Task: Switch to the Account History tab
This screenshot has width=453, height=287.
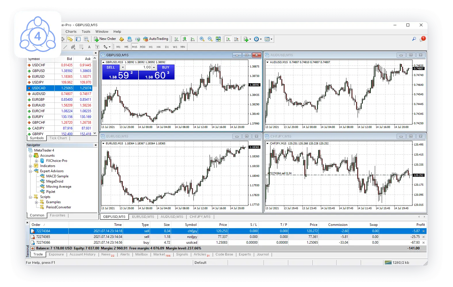Action: click(82, 254)
